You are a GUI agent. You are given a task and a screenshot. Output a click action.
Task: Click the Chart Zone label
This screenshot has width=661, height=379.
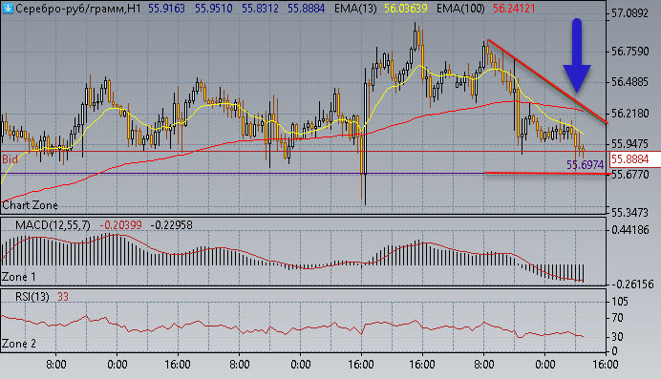pyautogui.click(x=30, y=205)
